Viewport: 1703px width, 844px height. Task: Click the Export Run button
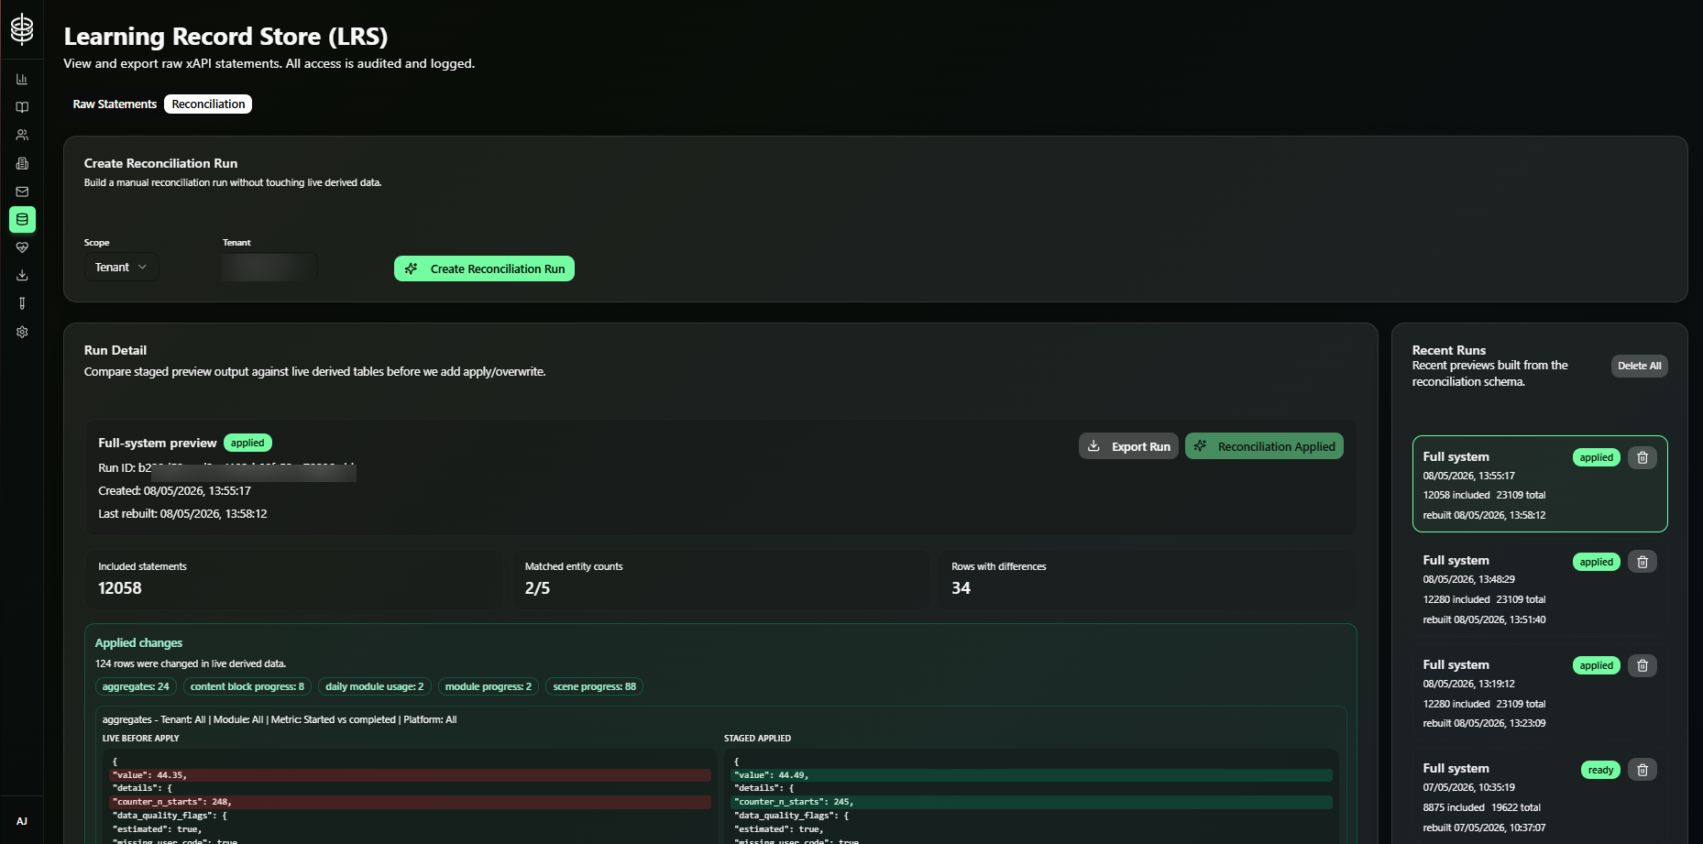pos(1128,446)
